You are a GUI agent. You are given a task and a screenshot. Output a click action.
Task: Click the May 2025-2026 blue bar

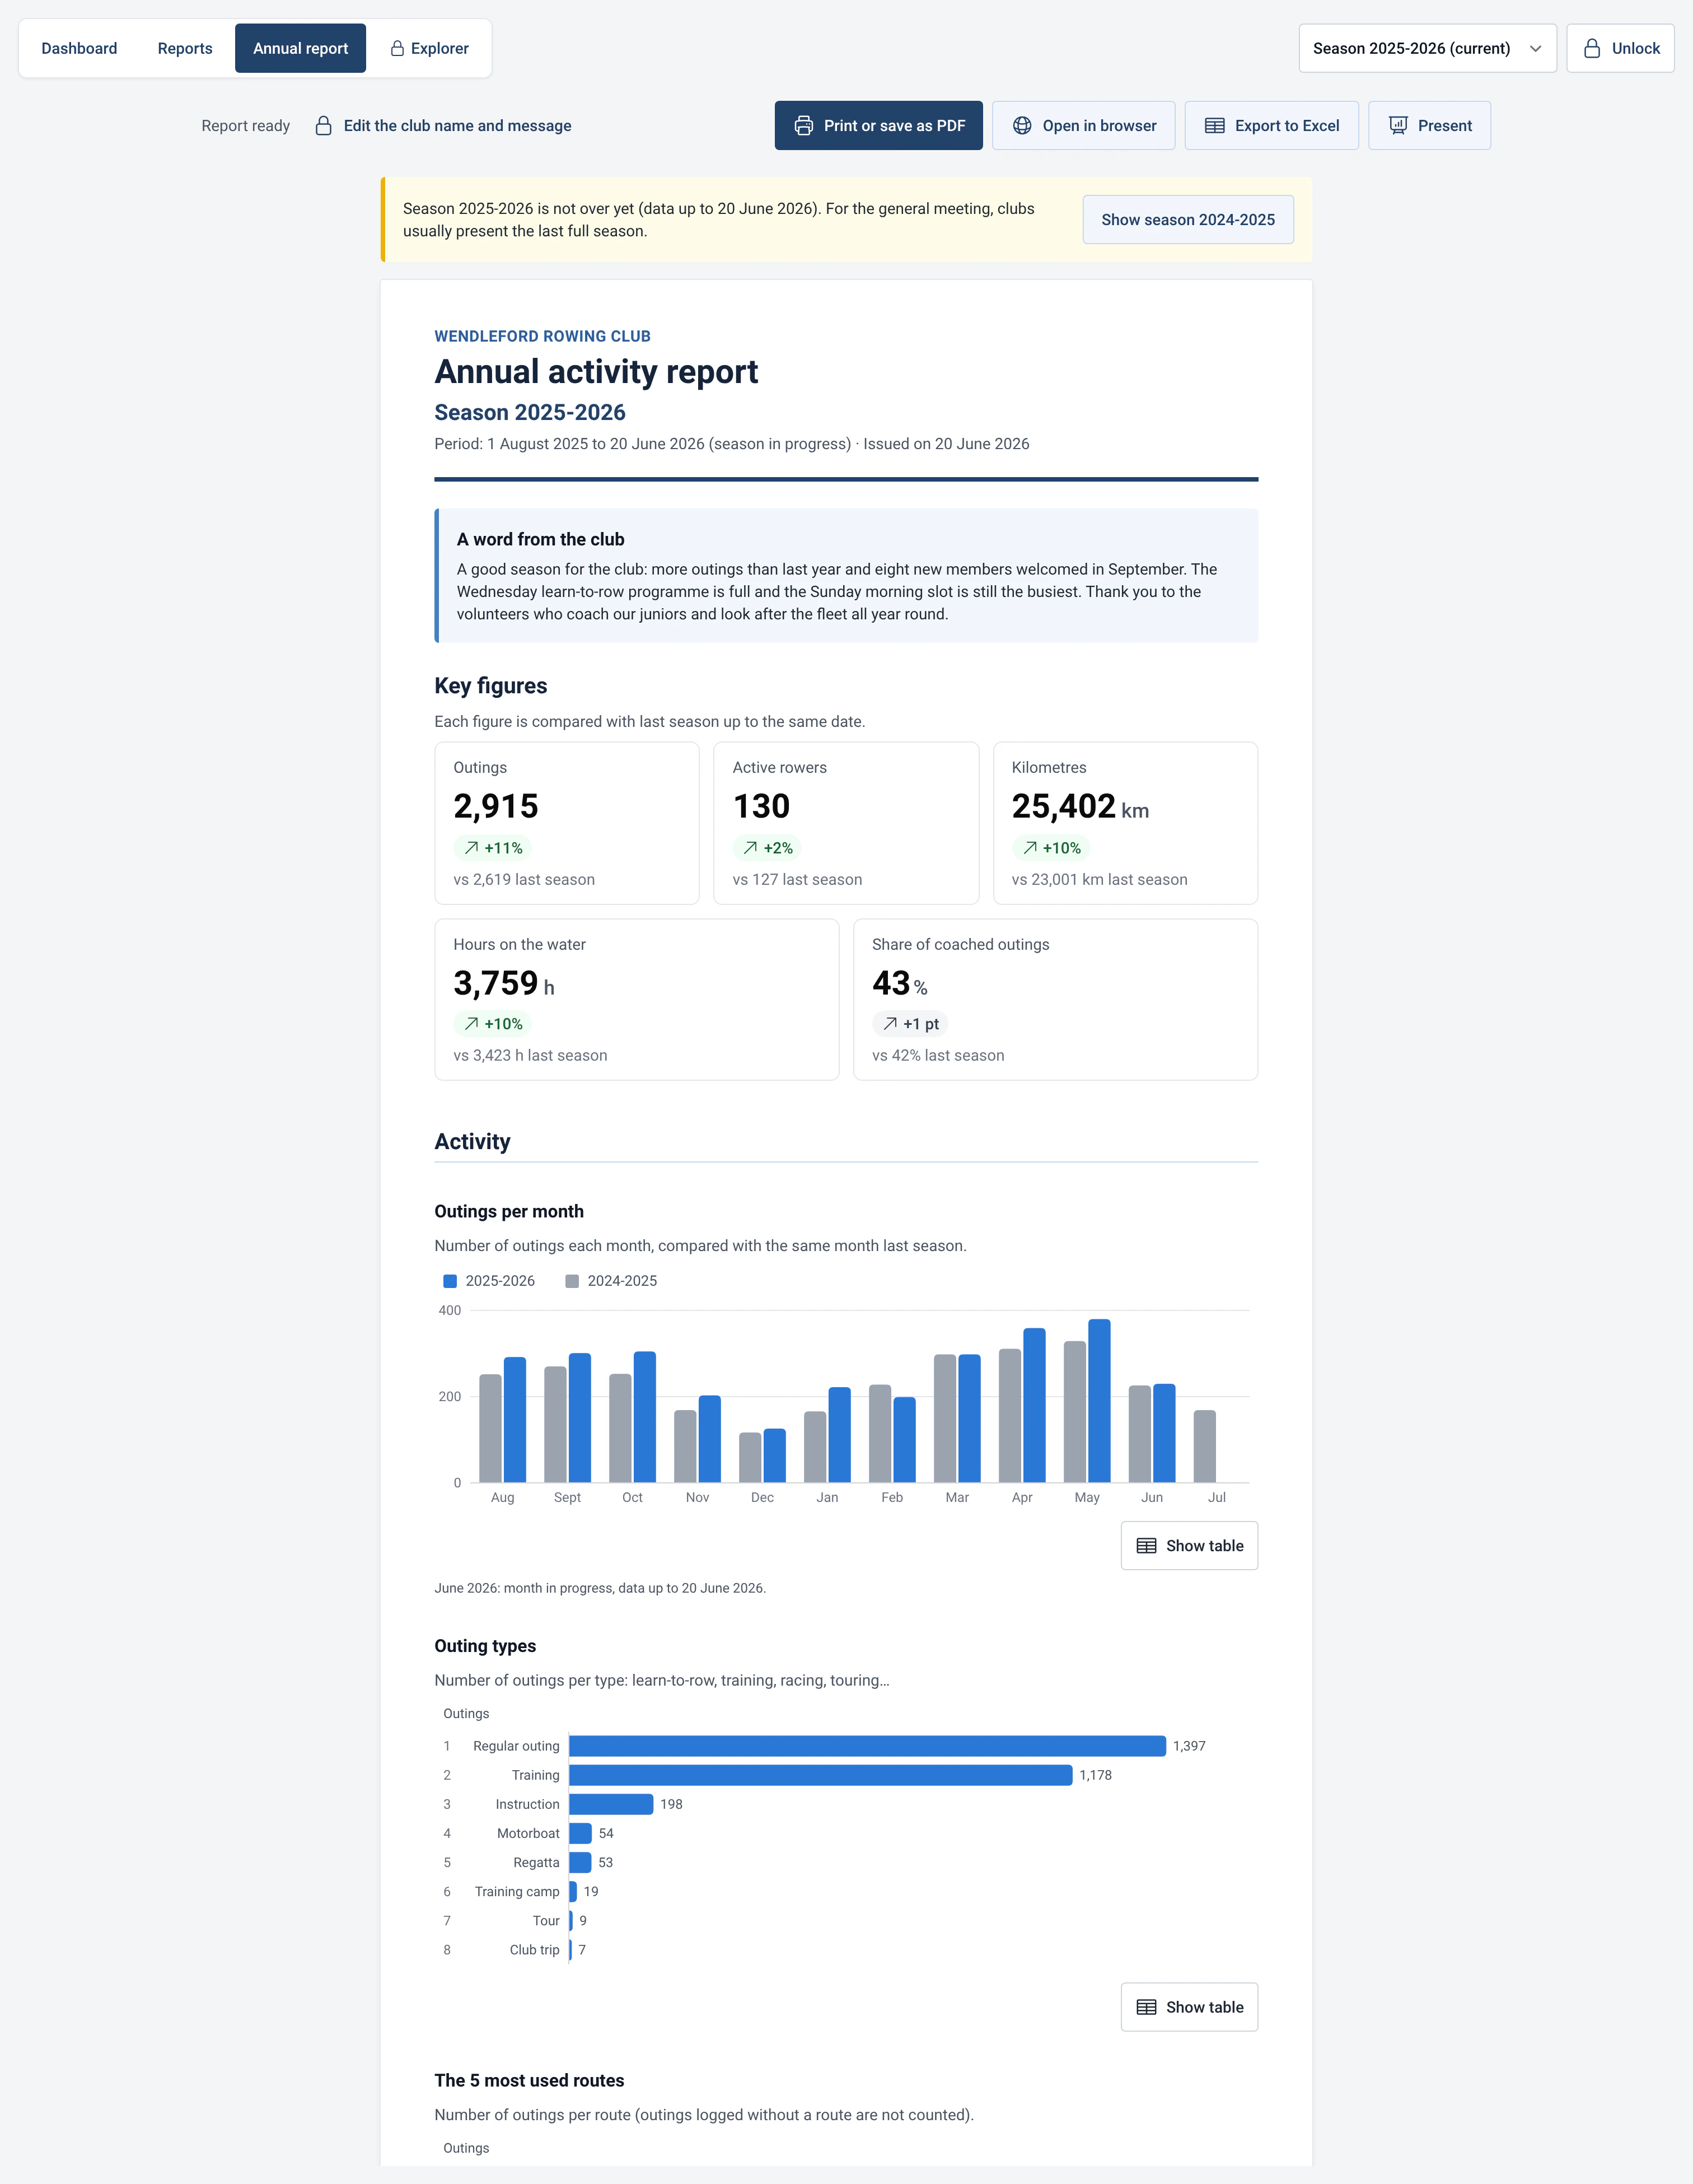point(1099,1401)
